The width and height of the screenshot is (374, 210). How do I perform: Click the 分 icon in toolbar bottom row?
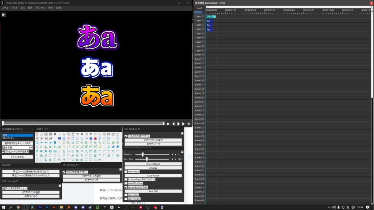click(100, 160)
